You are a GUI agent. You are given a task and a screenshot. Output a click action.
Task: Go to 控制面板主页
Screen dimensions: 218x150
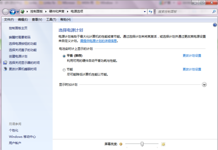click(18, 28)
